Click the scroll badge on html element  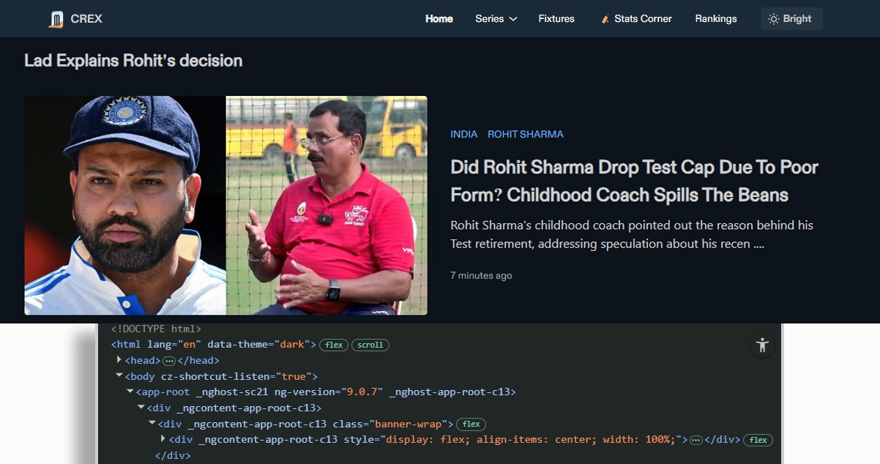point(370,345)
